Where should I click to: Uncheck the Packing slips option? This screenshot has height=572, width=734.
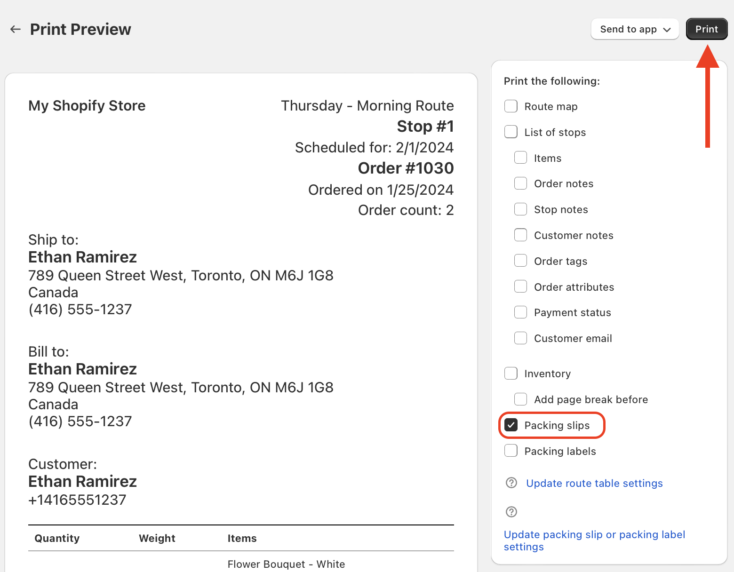tap(511, 425)
